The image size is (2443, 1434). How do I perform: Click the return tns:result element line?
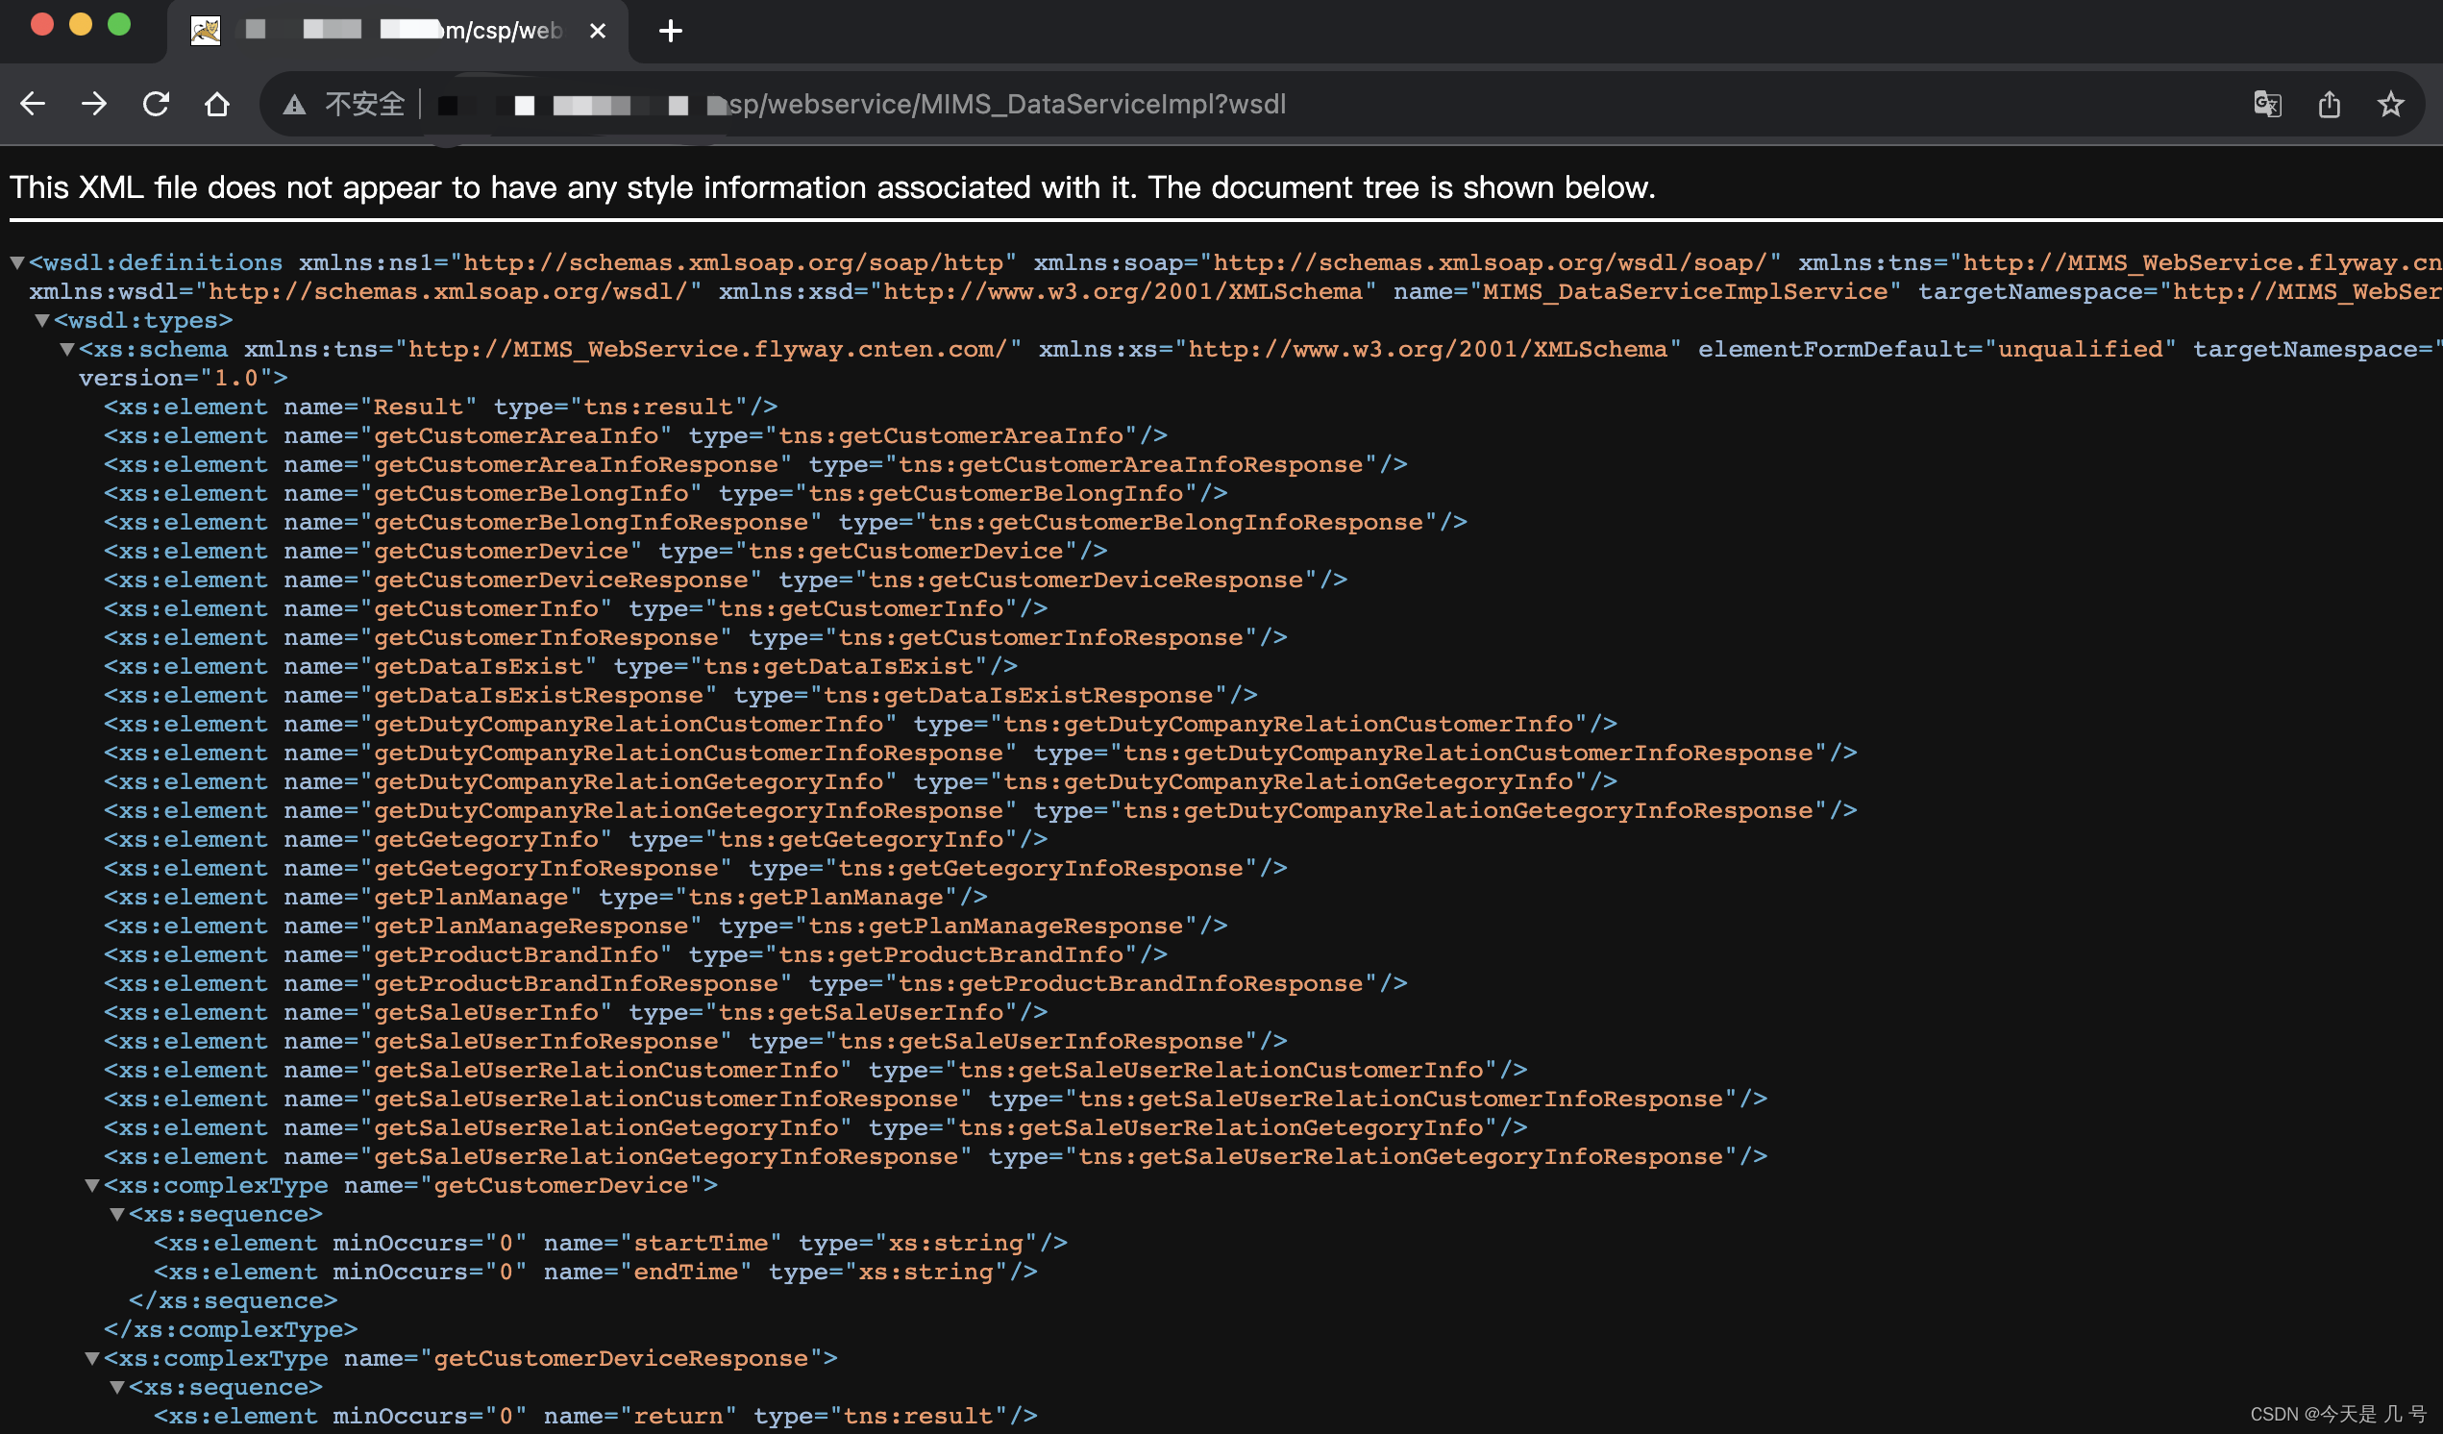point(596,1417)
